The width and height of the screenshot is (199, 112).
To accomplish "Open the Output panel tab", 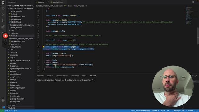I will pyautogui.click(x=50, y=76).
